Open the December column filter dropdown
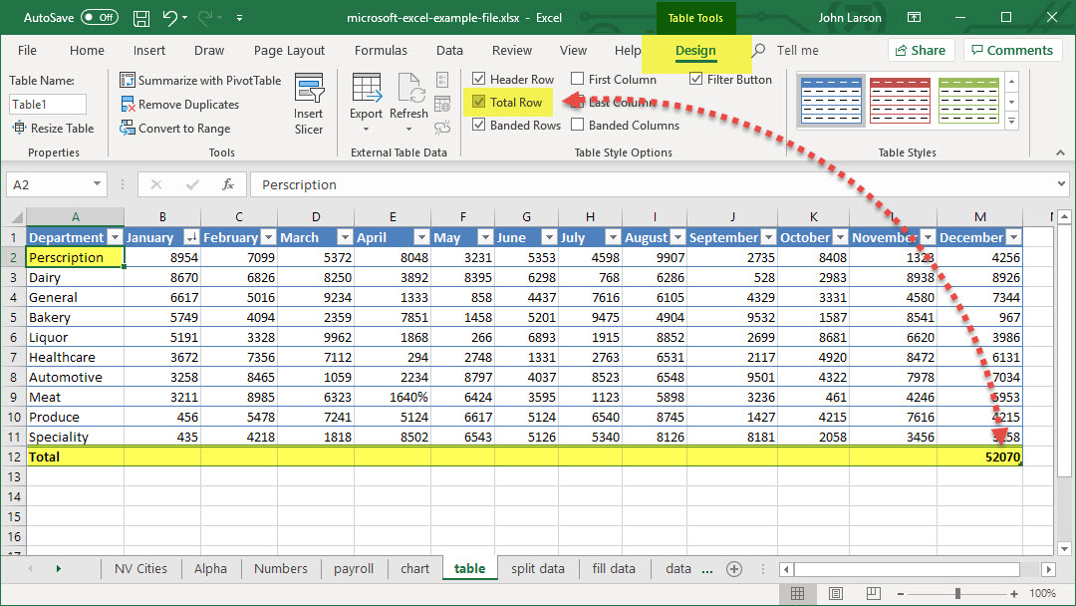This screenshot has height=606, width=1076. pos(1013,238)
